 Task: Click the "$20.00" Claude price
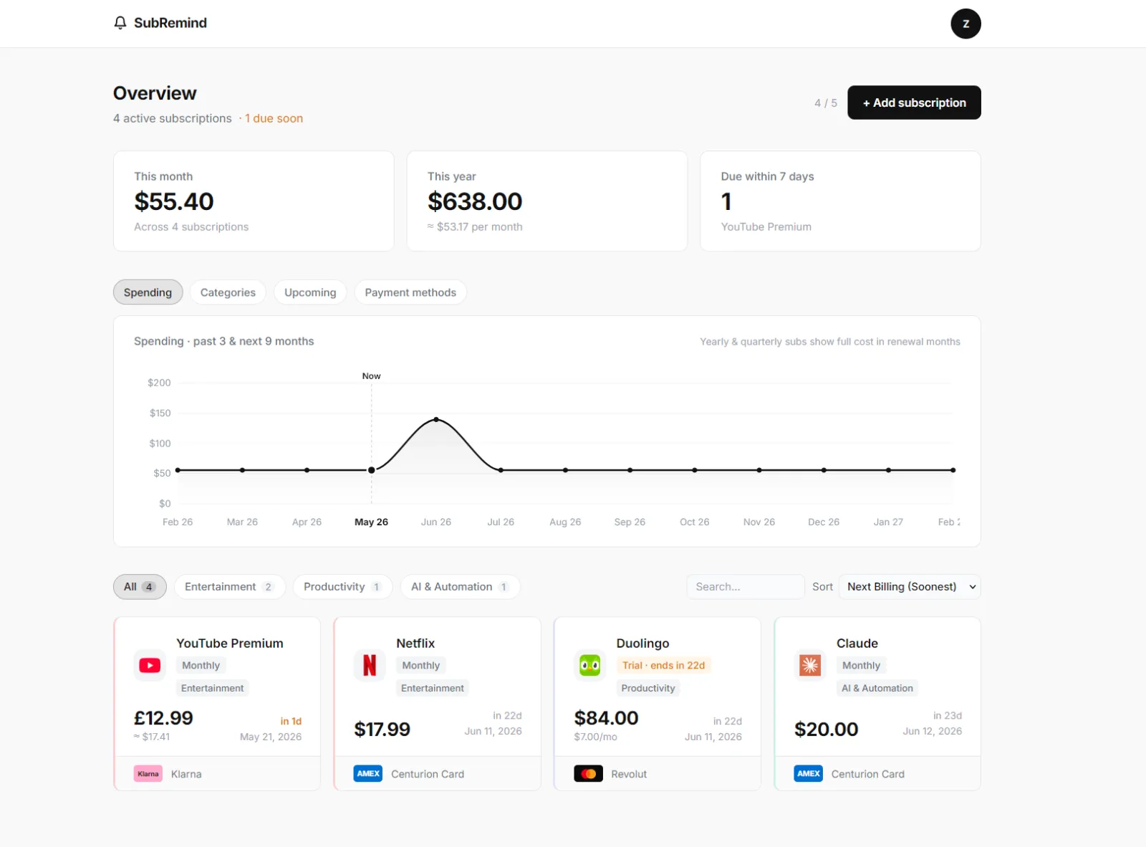click(826, 729)
